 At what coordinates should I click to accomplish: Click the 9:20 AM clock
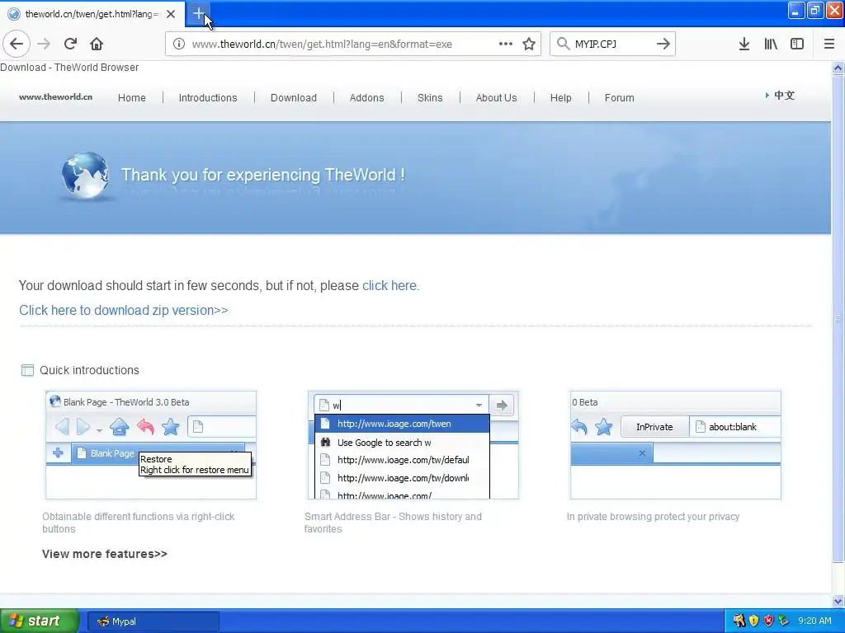(814, 621)
